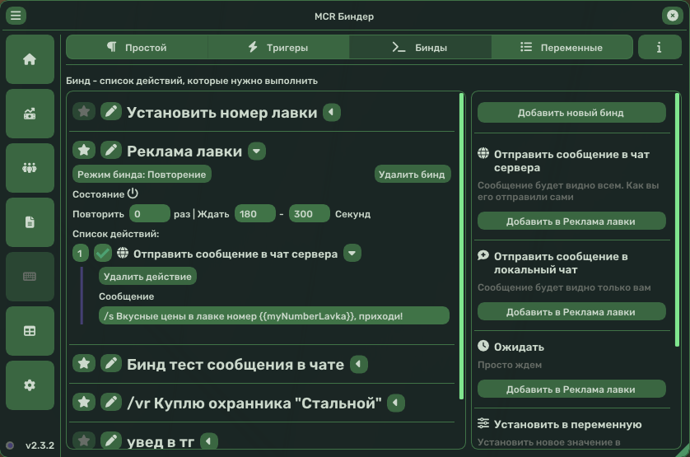This screenshot has height=457, width=690.
Task: Edit the "увед в тг" bind name
Action: coord(111,441)
